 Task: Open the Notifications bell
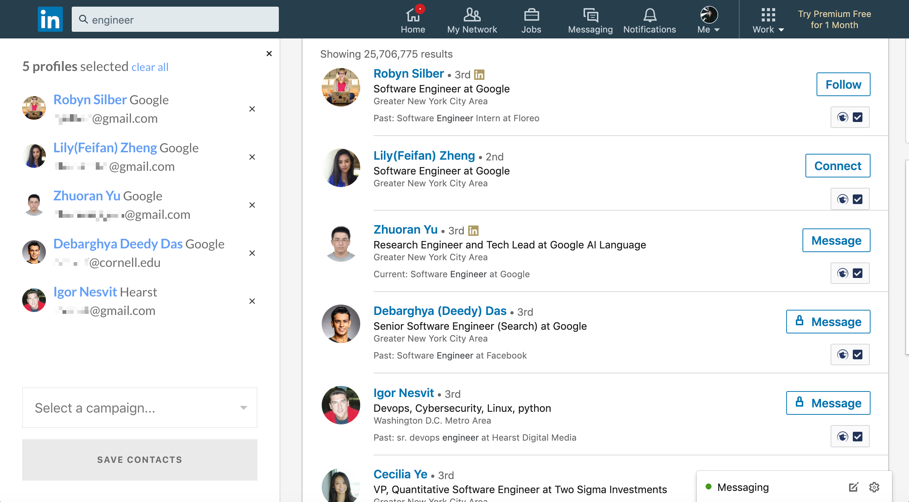pos(649,16)
